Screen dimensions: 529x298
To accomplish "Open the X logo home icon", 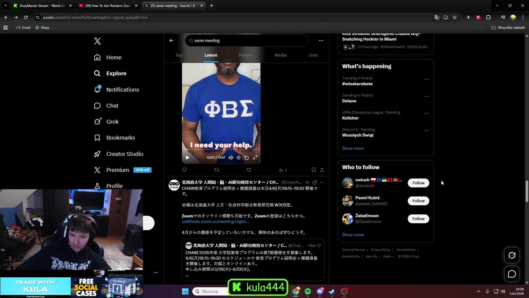I will [97, 41].
